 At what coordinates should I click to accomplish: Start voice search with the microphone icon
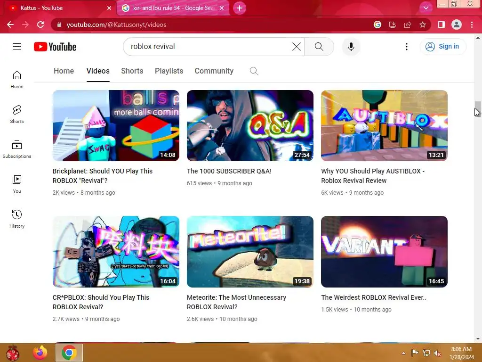[x=351, y=47]
